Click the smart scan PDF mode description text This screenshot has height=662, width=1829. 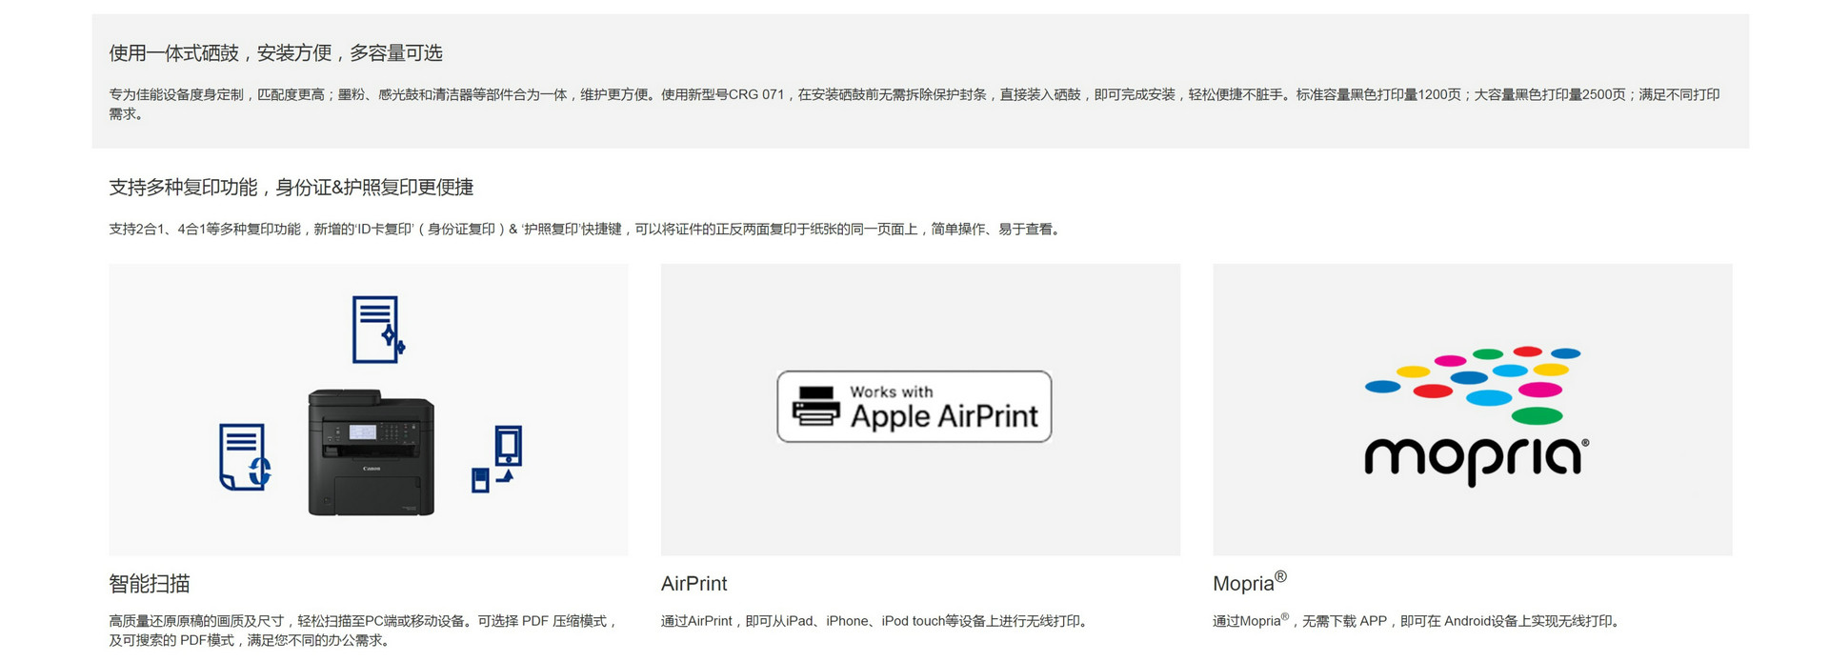[x=362, y=631]
